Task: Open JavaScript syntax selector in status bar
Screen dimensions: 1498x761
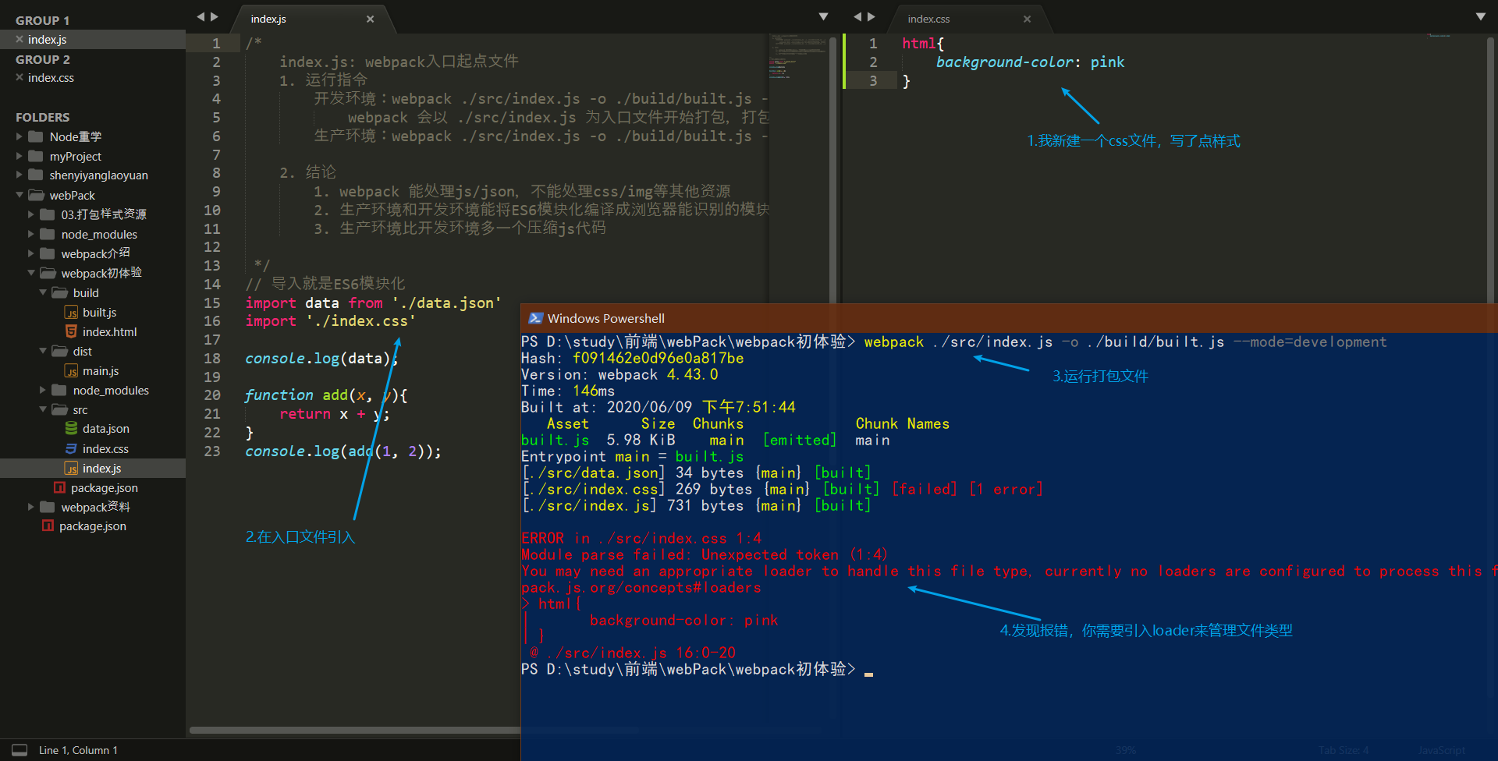Action: [x=1442, y=750]
